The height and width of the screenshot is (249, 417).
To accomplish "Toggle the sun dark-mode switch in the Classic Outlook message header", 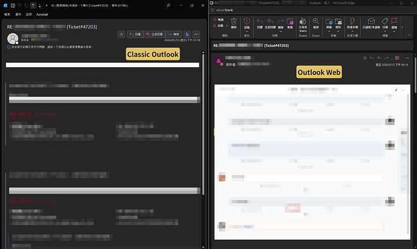I will coord(121,34).
